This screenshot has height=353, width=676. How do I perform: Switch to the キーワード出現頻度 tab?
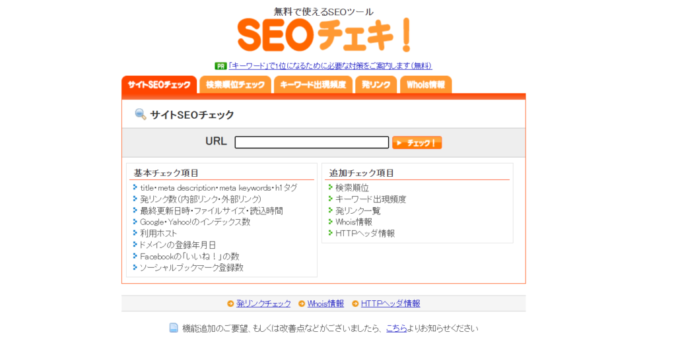point(313,85)
